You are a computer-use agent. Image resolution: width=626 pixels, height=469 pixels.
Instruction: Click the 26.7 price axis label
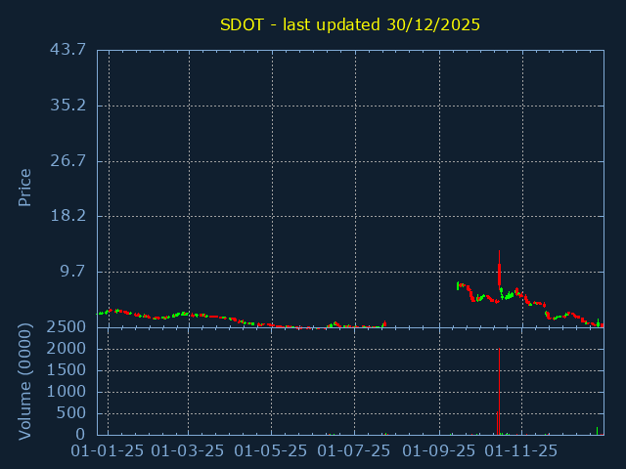click(x=67, y=160)
